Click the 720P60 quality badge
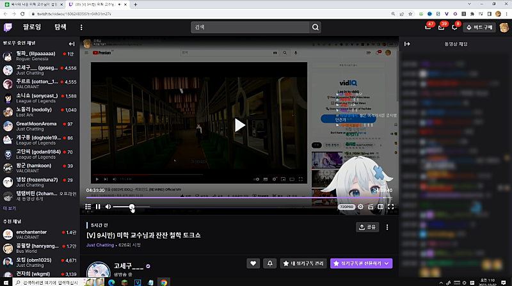The width and height of the screenshot is (512, 286). tap(346, 207)
